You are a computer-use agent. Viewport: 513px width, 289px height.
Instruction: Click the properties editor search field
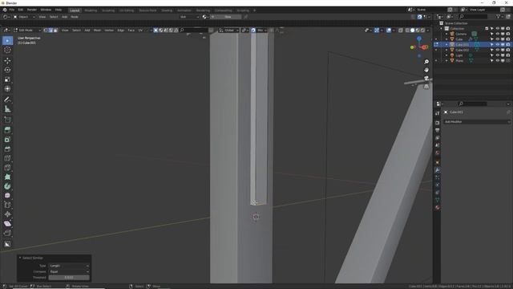pyautogui.click(x=472, y=104)
